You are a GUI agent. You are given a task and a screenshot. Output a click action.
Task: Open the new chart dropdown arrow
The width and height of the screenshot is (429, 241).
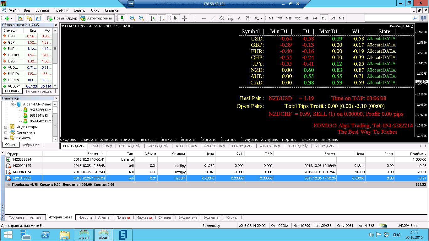tap(11, 18)
